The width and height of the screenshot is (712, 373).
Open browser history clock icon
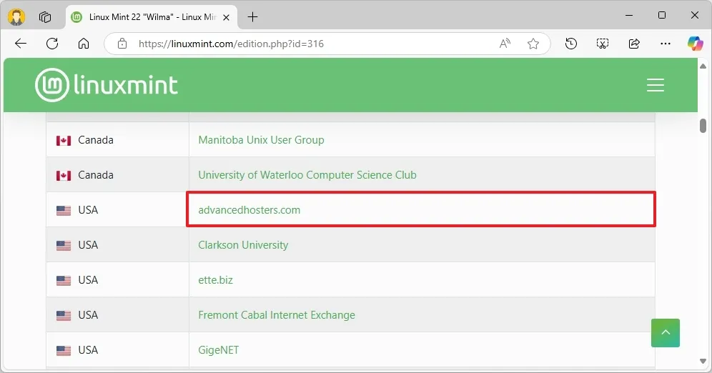point(570,44)
